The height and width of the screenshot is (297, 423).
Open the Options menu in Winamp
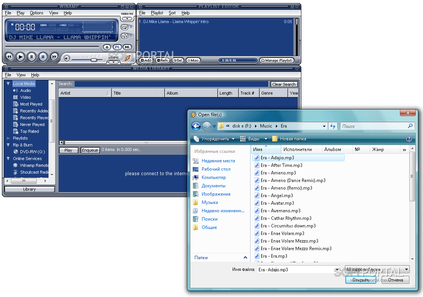pos(37,13)
